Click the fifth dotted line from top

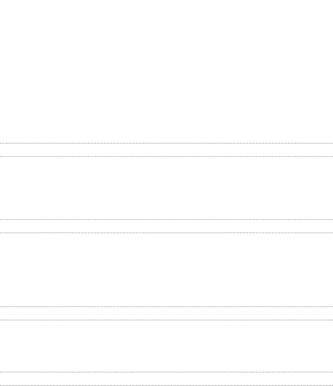166,307
